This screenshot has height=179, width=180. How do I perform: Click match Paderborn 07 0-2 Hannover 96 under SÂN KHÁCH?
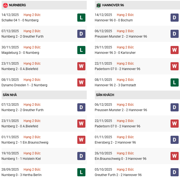click(x=118, y=126)
